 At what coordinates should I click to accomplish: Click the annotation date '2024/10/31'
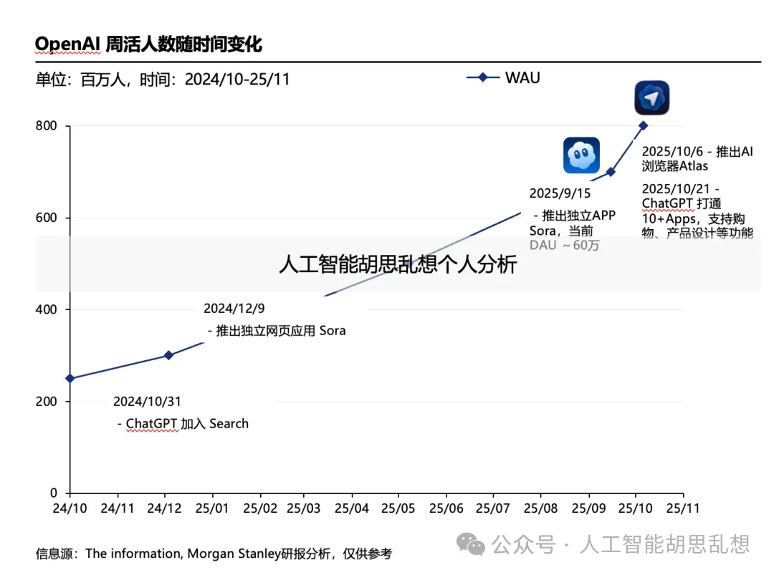pos(147,402)
